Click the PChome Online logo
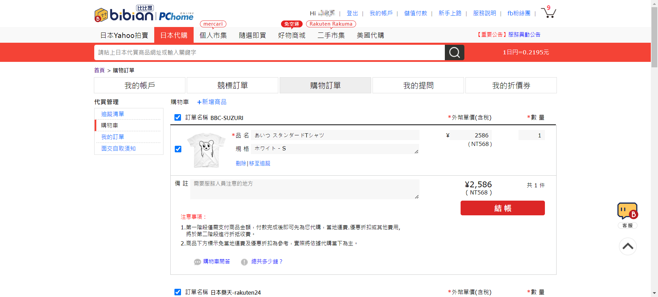 click(x=176, y=16)
